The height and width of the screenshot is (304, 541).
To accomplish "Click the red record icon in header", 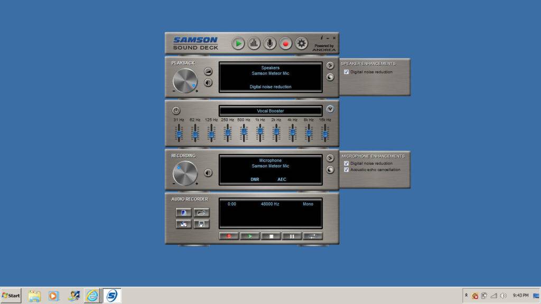I will point(286,44).
